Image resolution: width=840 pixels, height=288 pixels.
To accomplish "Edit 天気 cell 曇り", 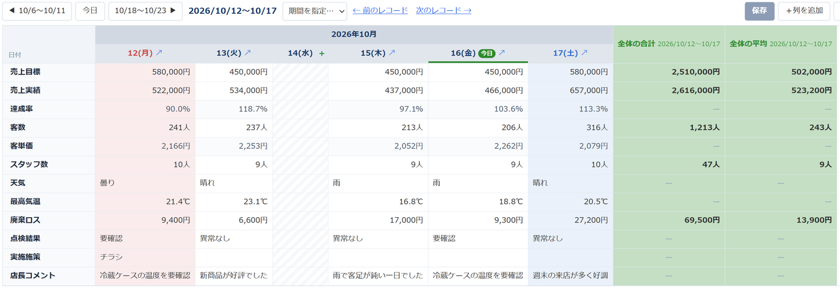I will (x=145, y=183).
